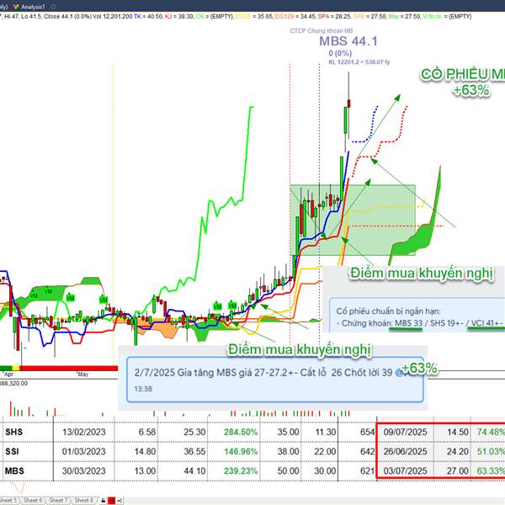Open the Sheet 5 chart tab
This screenshot has width=505, height=505.
[8, 500]
